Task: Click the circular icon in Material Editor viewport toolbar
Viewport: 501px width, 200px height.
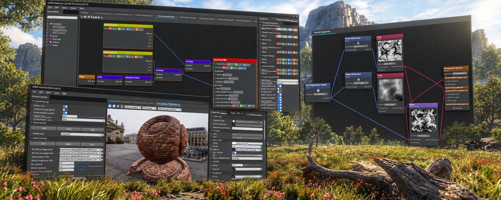Action: (x=118, y=106)
